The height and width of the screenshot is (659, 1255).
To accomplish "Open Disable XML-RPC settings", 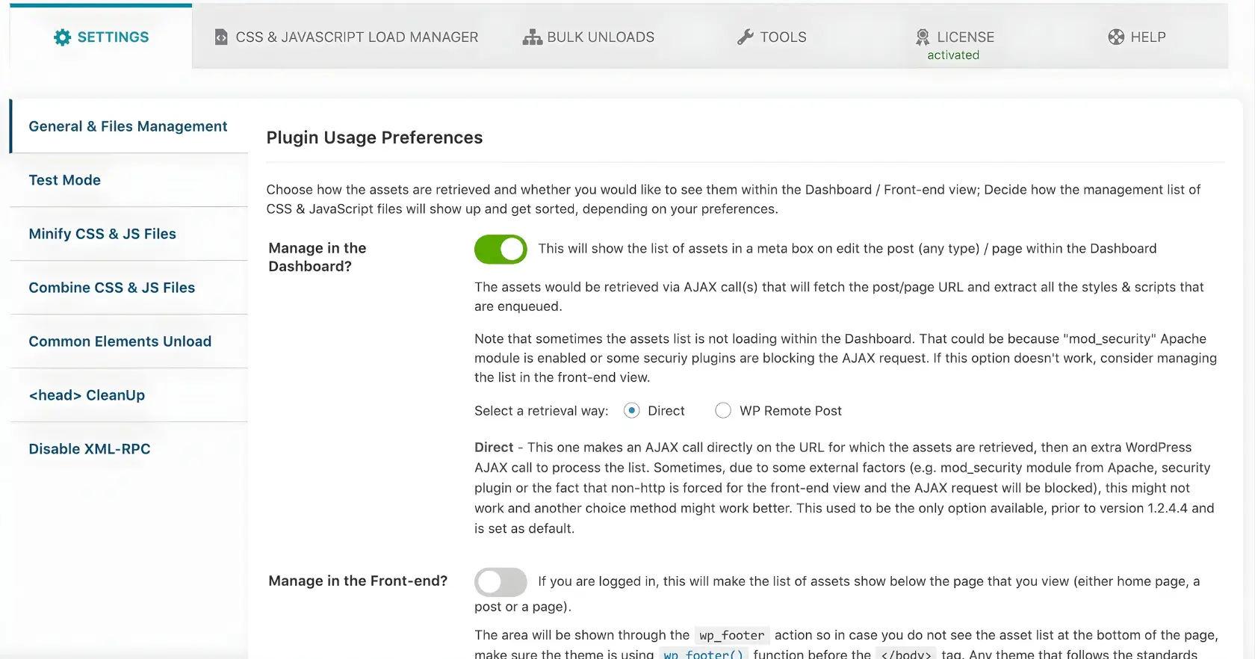I will tap(89, 449).
